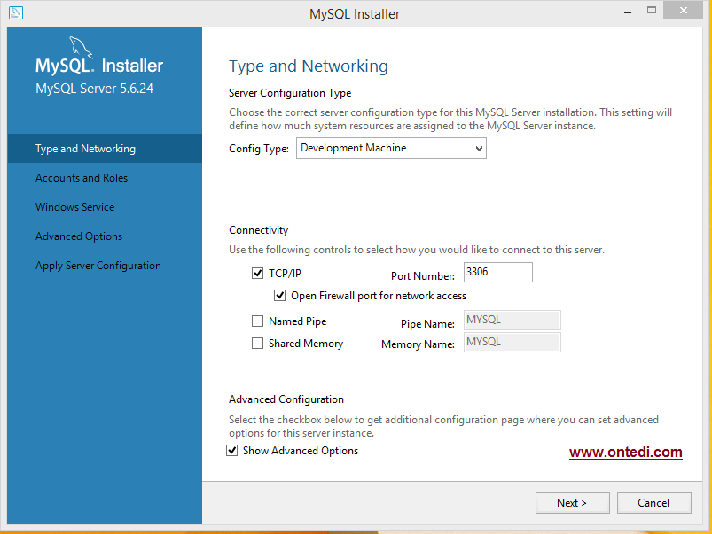The image size is (712, 534).
Task: Toggle the TCP/IP checkbox
Action: pyautogui.click(x=257, y=273)
